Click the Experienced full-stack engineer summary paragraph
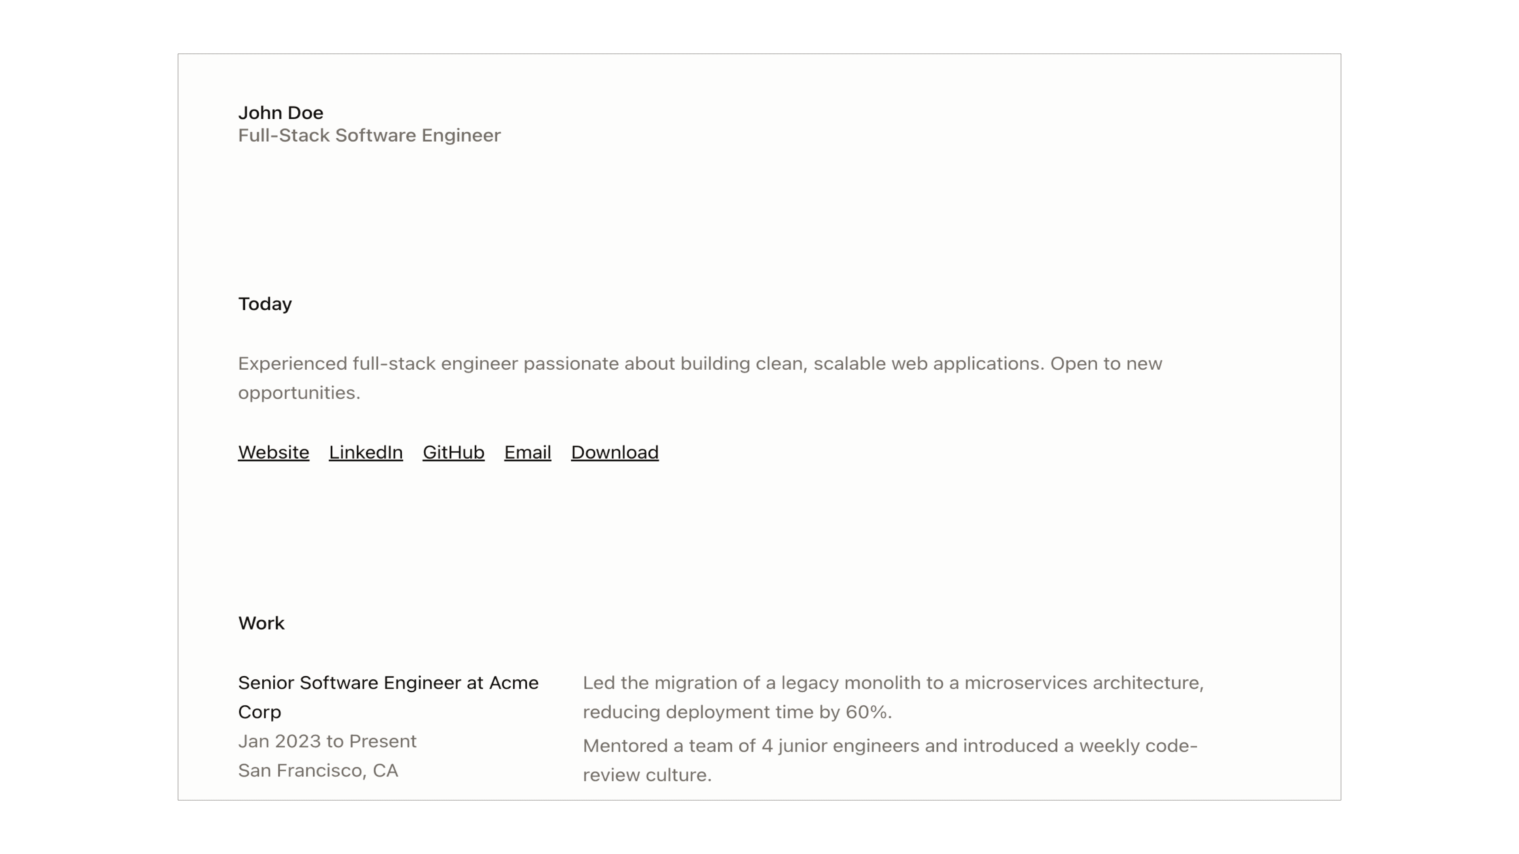 click(700, 378)
